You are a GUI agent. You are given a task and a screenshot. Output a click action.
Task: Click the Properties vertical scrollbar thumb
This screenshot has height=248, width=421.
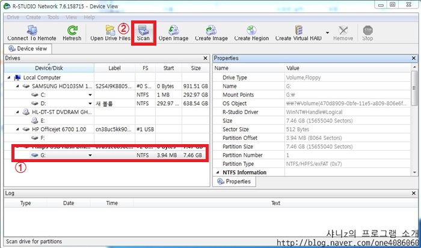point(414,88)
